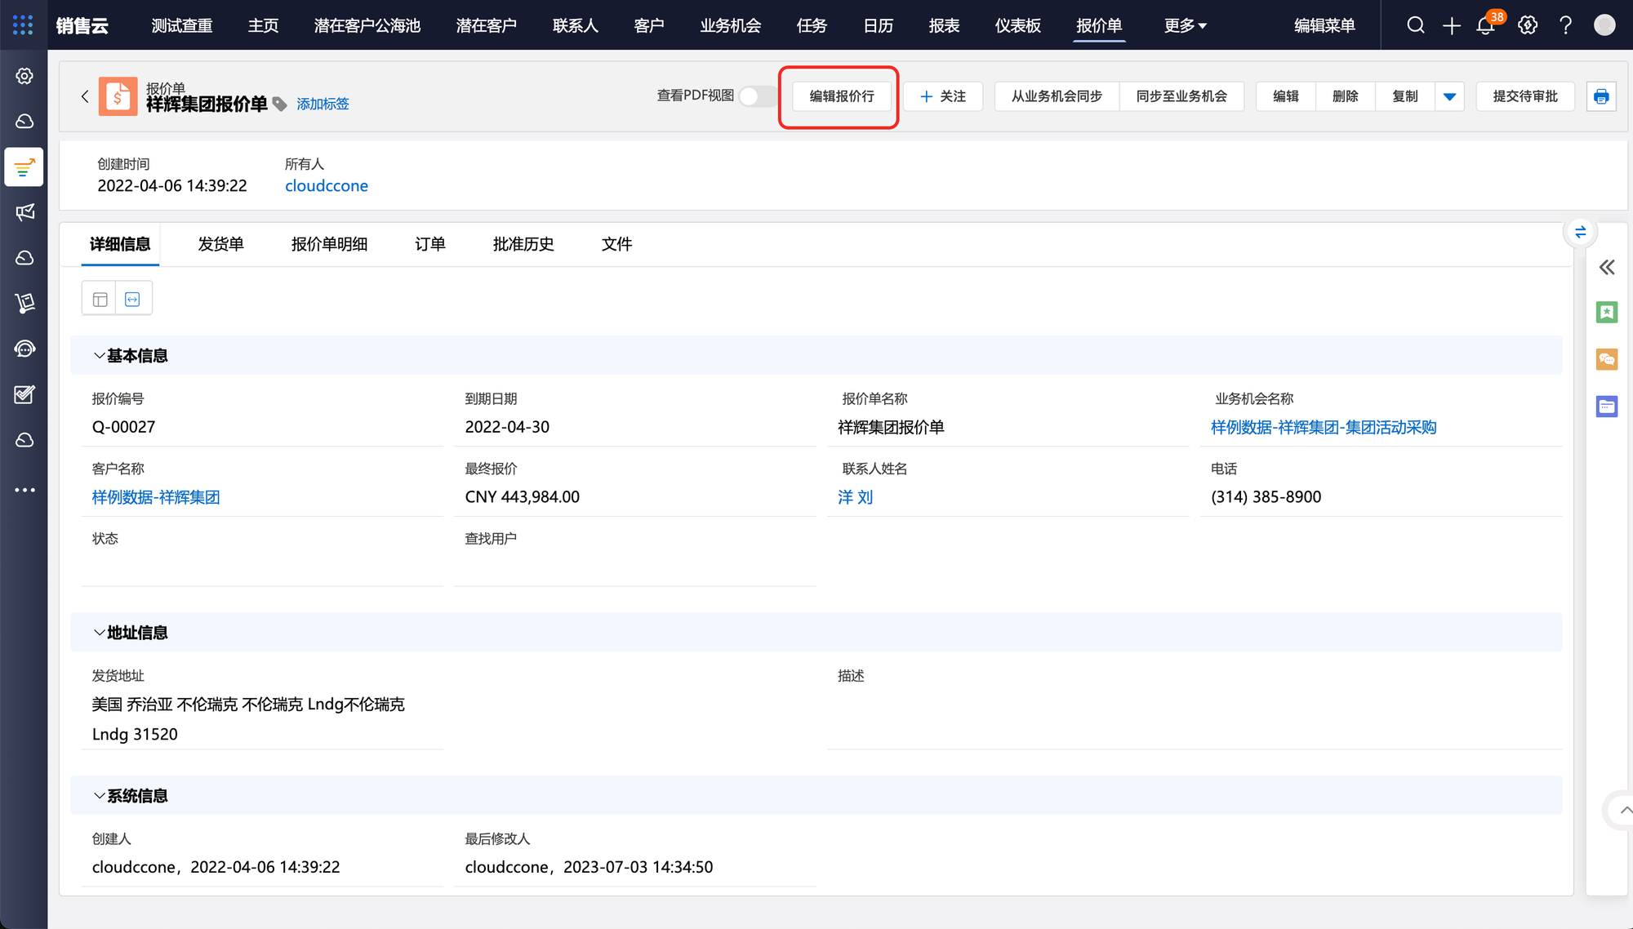Click the tag icon beside quote title
Screen dimensions: 1633x929
point(280,104)
